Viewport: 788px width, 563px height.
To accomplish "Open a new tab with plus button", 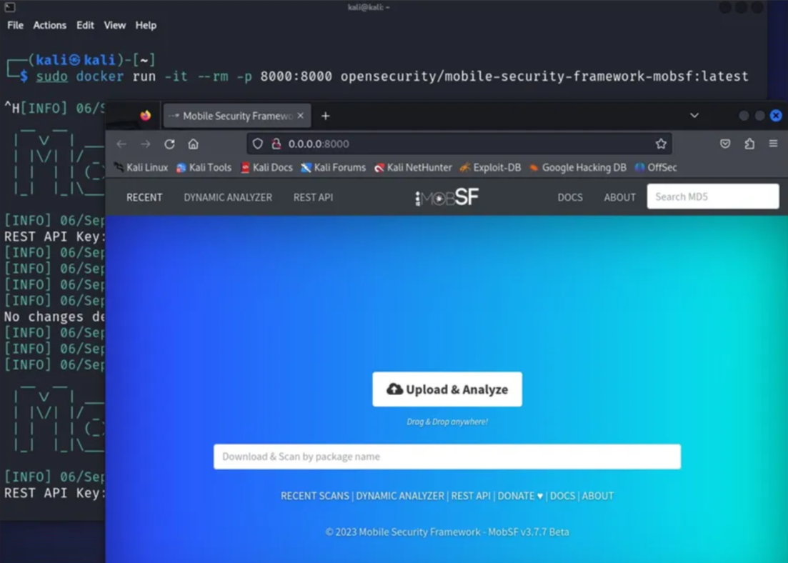I will 326,116.
